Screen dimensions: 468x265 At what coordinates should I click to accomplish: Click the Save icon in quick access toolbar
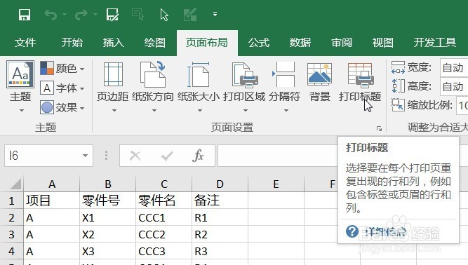pos(25,14)
